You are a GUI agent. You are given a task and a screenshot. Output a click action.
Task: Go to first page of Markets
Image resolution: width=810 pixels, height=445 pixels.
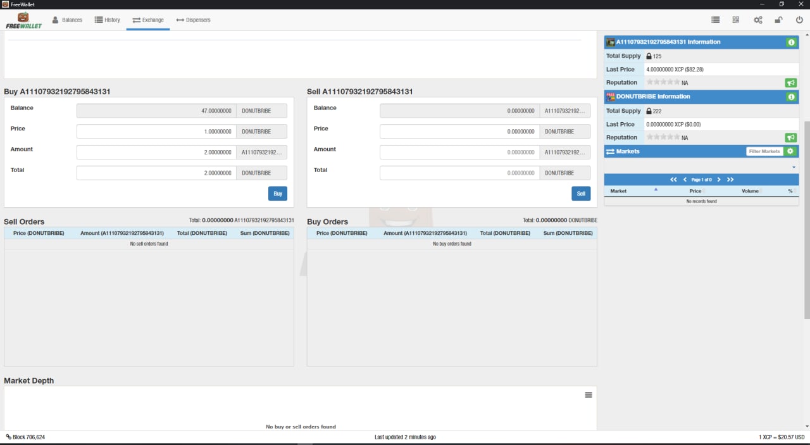(x=673, y=180)
